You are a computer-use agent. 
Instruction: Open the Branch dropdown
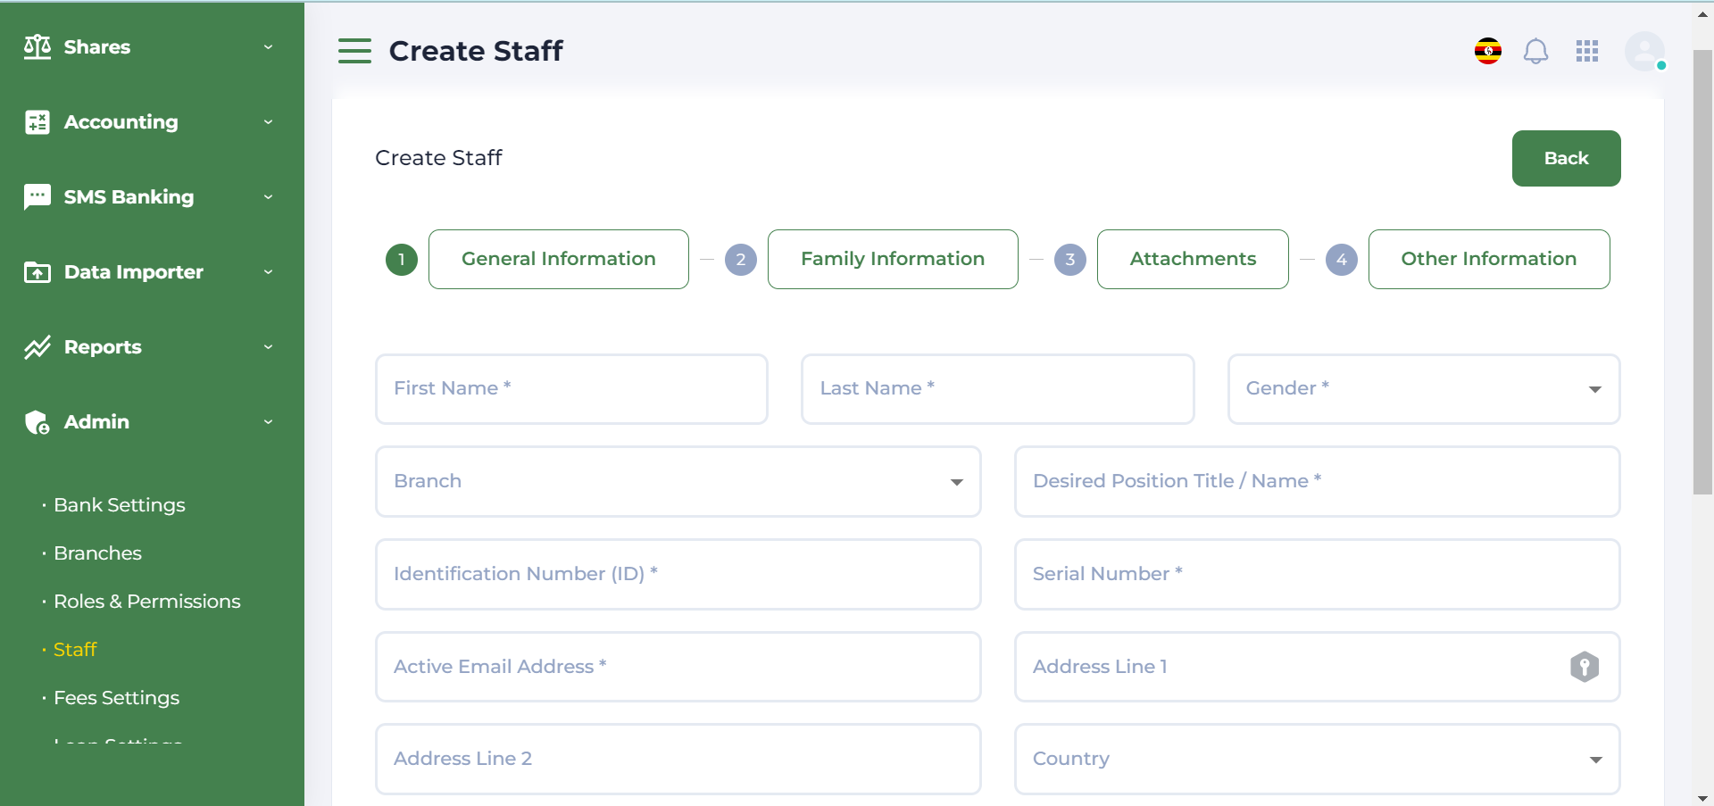click(x=678, y=482)
